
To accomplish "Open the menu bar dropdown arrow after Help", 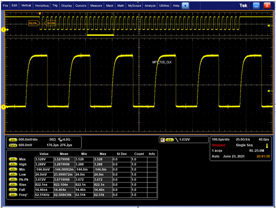I will tap(186, 6).
